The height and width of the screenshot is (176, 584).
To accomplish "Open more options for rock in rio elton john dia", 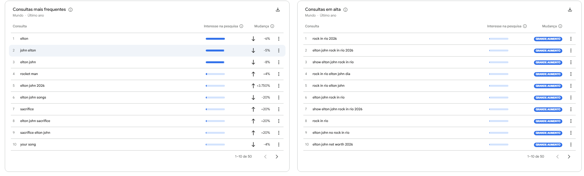I will pos(571,74).
